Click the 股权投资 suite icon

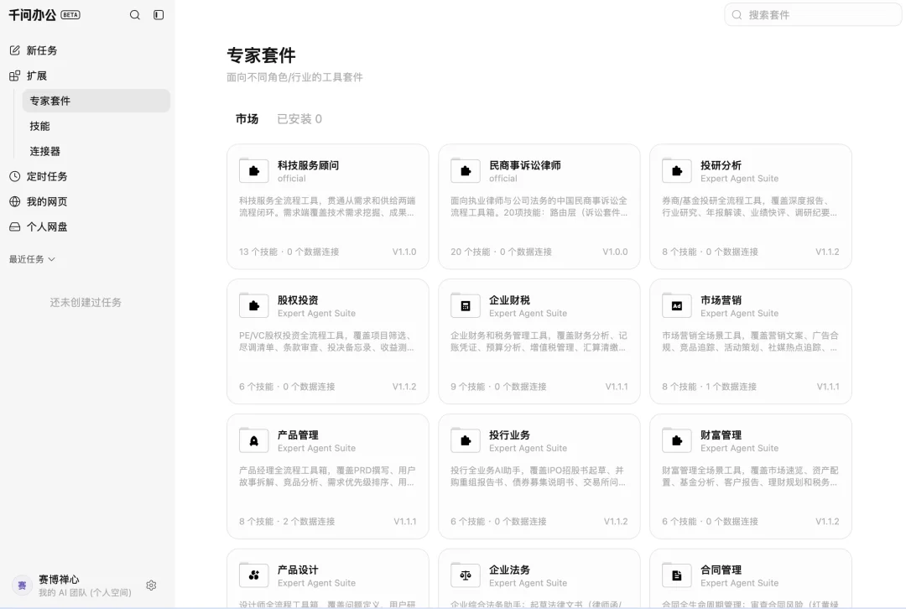tap(253, 305)
